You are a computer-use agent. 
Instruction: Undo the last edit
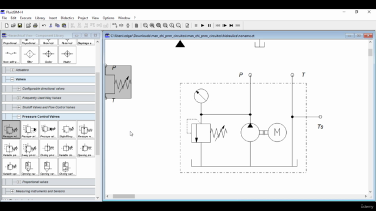point(44,25)
